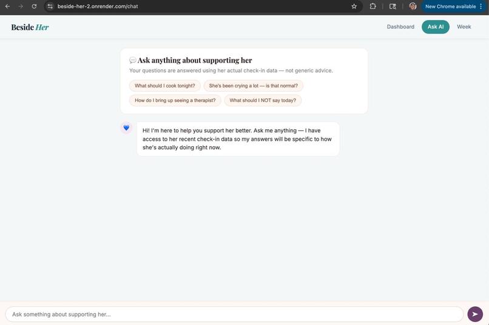
Task: Click the speech bubble icon beside heading
Action: point(132,60)
